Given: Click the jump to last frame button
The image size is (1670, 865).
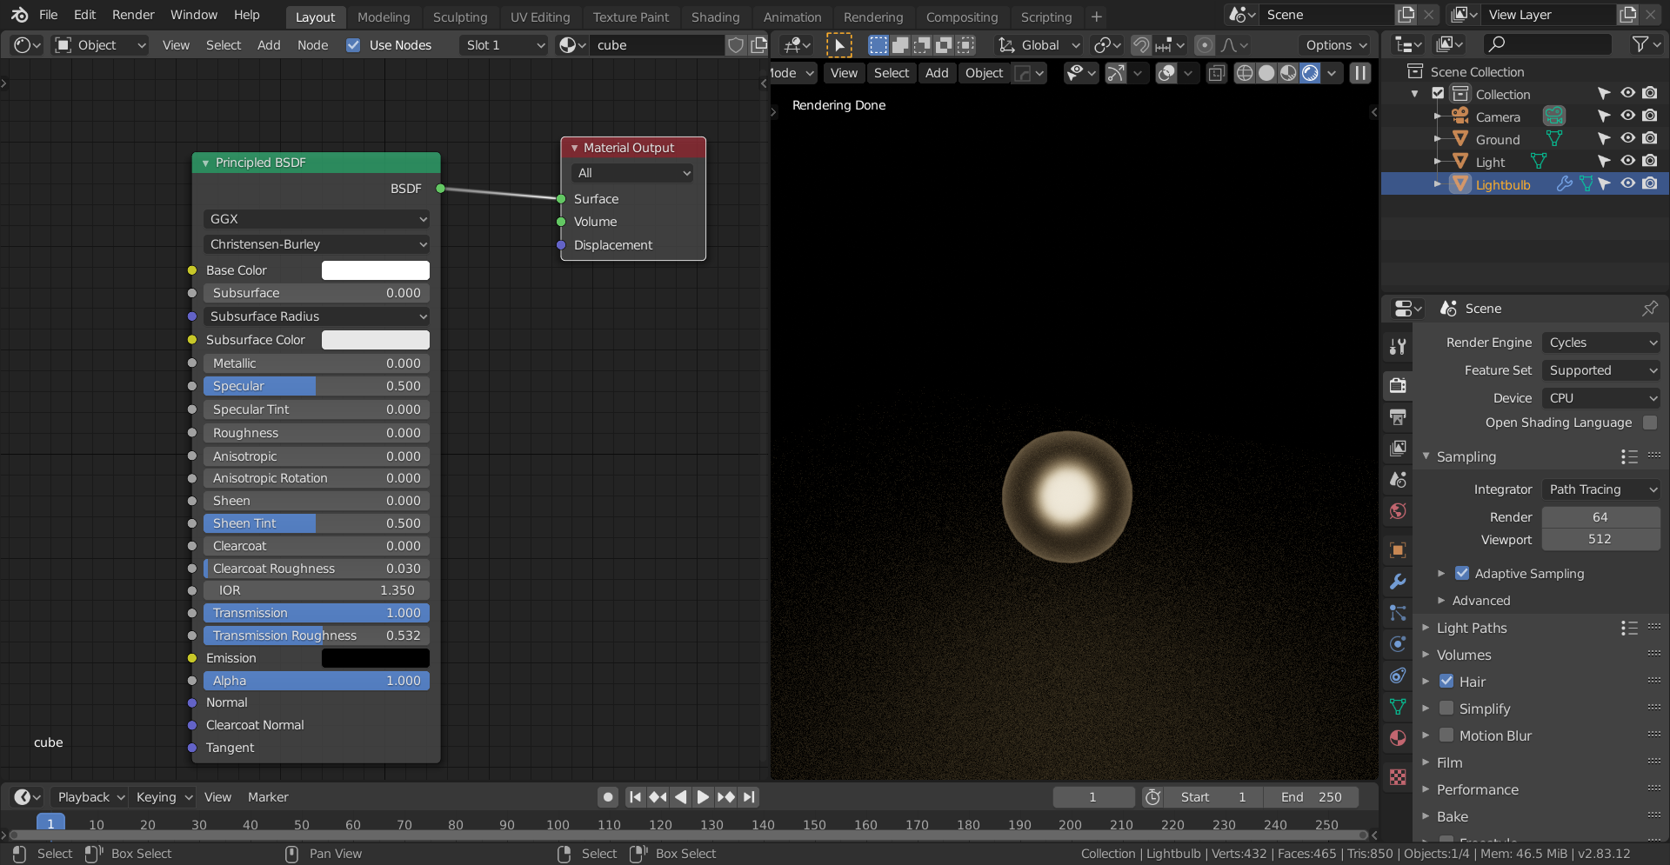Looking at the screenshot, I should click(x=749, y=797).
